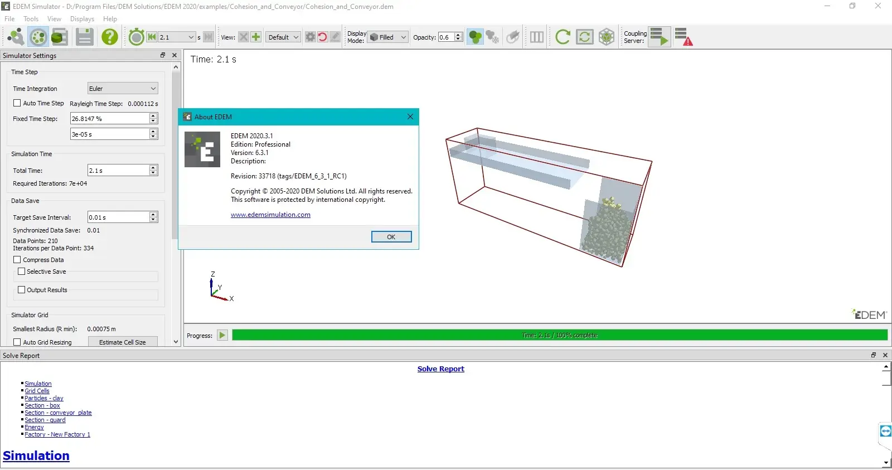Open the Tools menu

[31, 19]
